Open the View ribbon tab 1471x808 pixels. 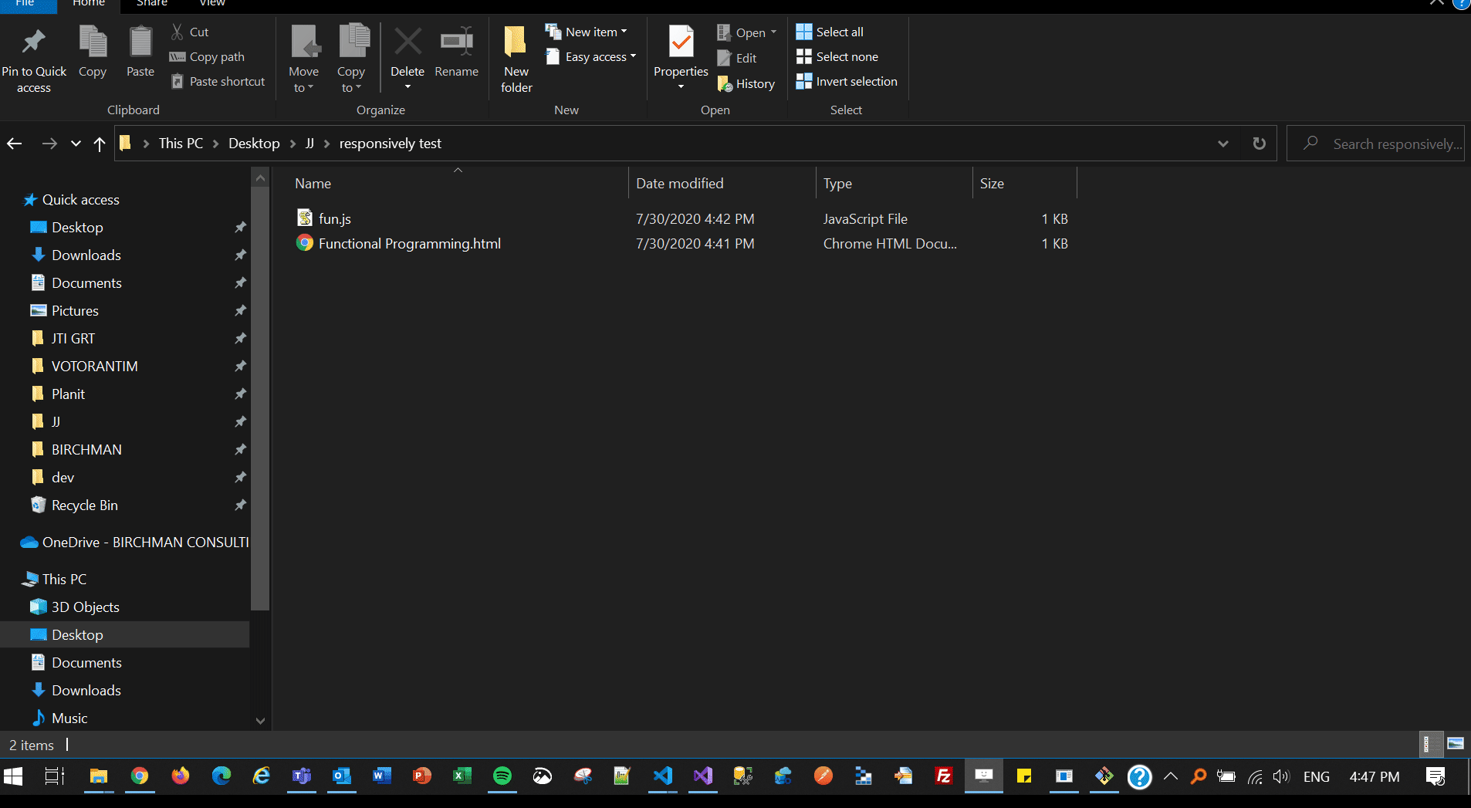point(212,4)
